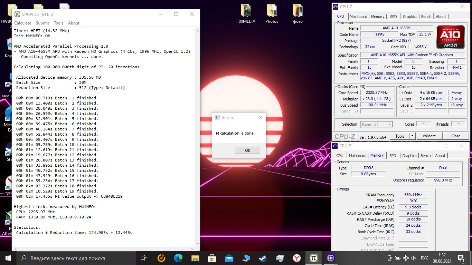Viewport: 472px width, 265px height.
Task: Open the About menu in GPUPI
Action: click(74, 23)
